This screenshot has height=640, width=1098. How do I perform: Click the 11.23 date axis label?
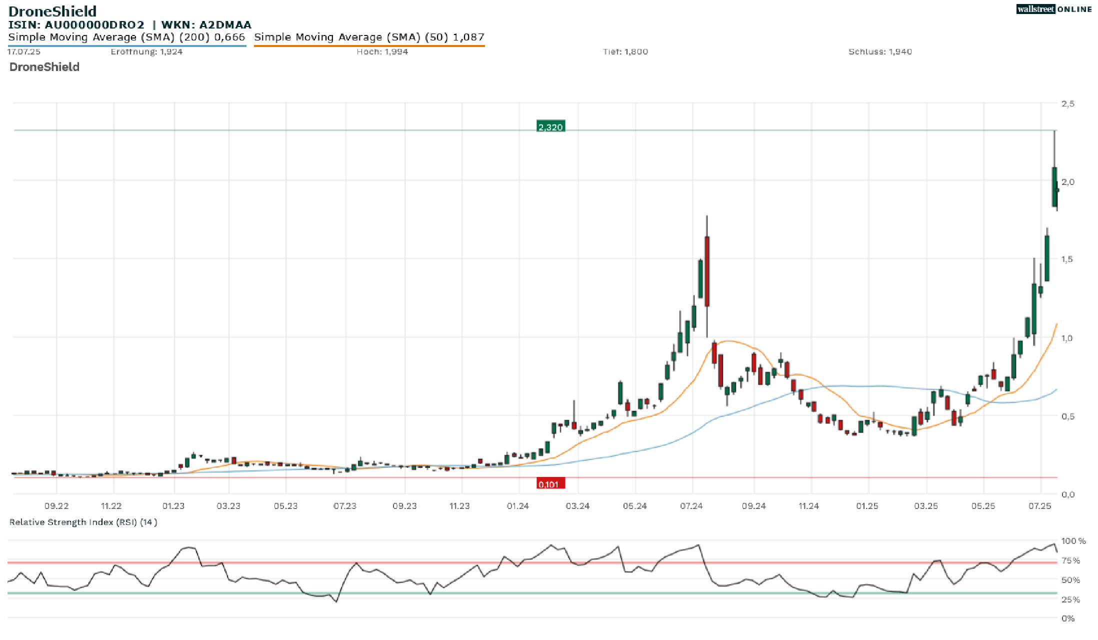(459, 506)
